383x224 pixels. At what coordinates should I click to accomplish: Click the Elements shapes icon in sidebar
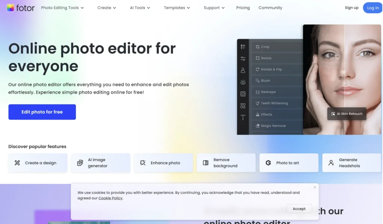click(x=243, y=106)
